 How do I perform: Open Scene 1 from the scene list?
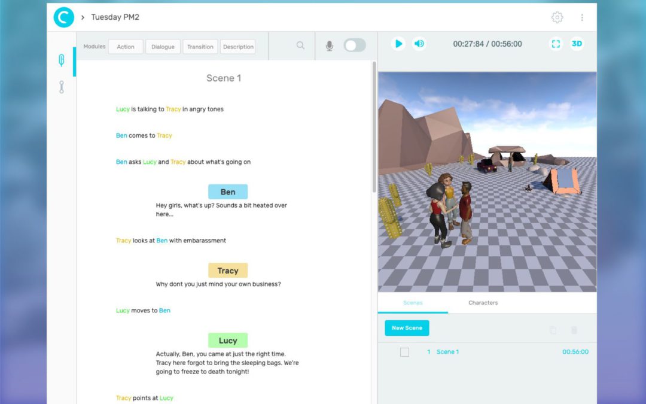coord(447,352)
